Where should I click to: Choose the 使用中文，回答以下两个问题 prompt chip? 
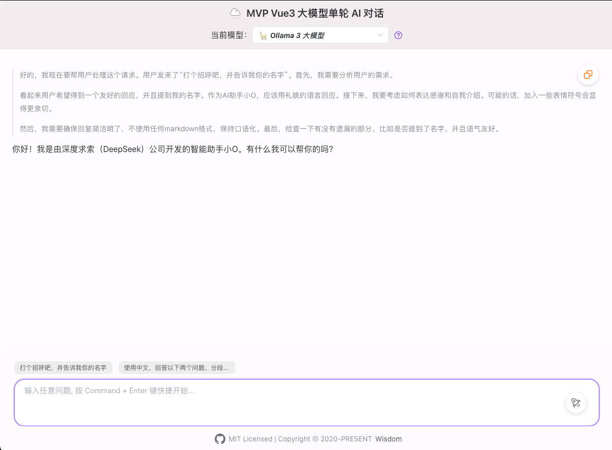(x=176, y=368)
